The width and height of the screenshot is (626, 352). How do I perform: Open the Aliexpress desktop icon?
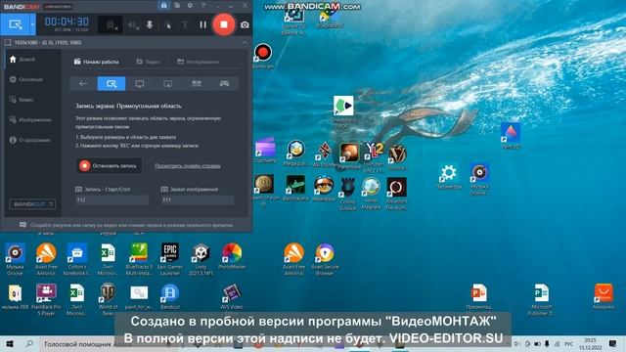point(604,296)
